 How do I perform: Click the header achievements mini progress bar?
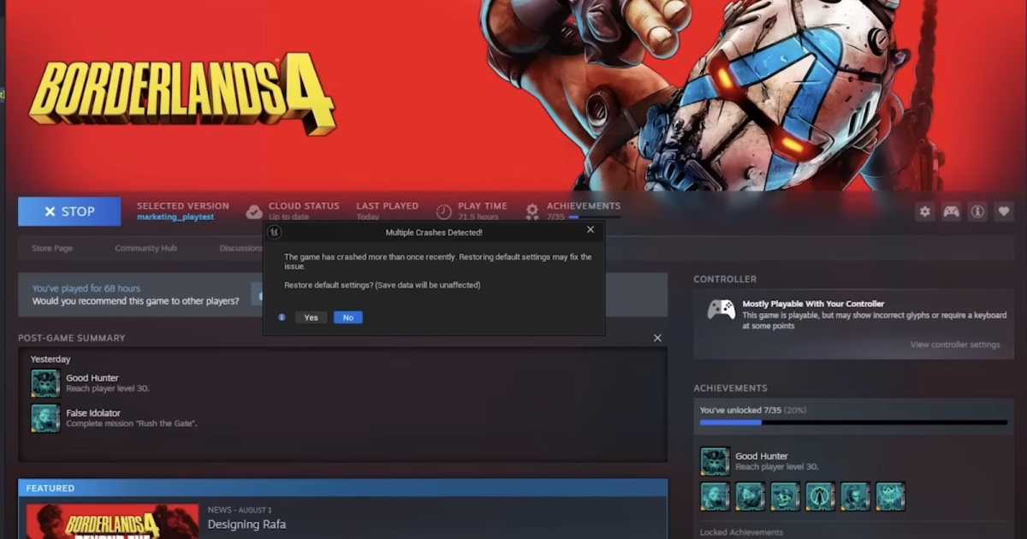pyautogui.click(x=595, y=217)
